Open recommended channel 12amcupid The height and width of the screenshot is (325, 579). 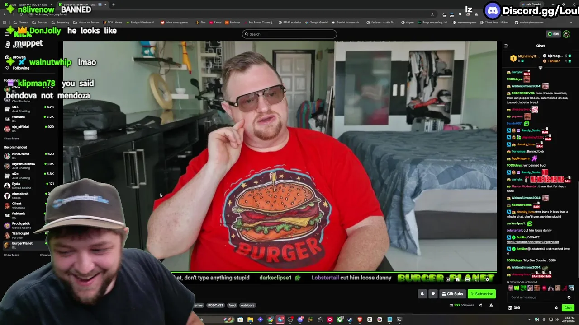click(24, 235)
